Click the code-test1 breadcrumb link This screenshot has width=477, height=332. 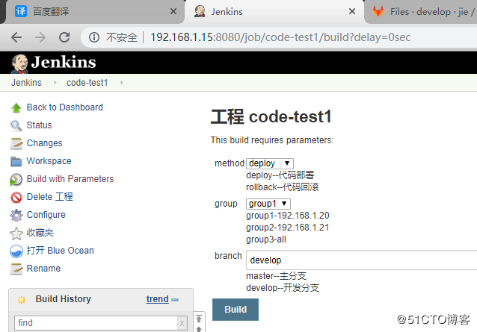point(87,83)
